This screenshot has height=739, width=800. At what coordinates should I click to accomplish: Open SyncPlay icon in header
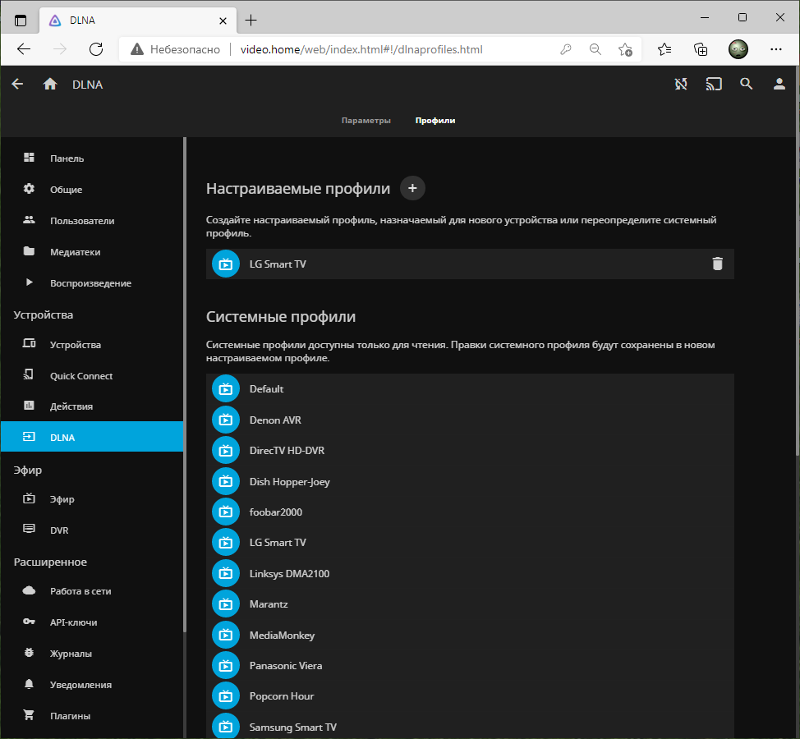(681, 84)
